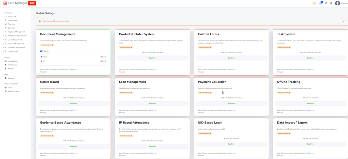Click the Employee Management icon
Screen dimensions: 348x159
pos(5,32)
